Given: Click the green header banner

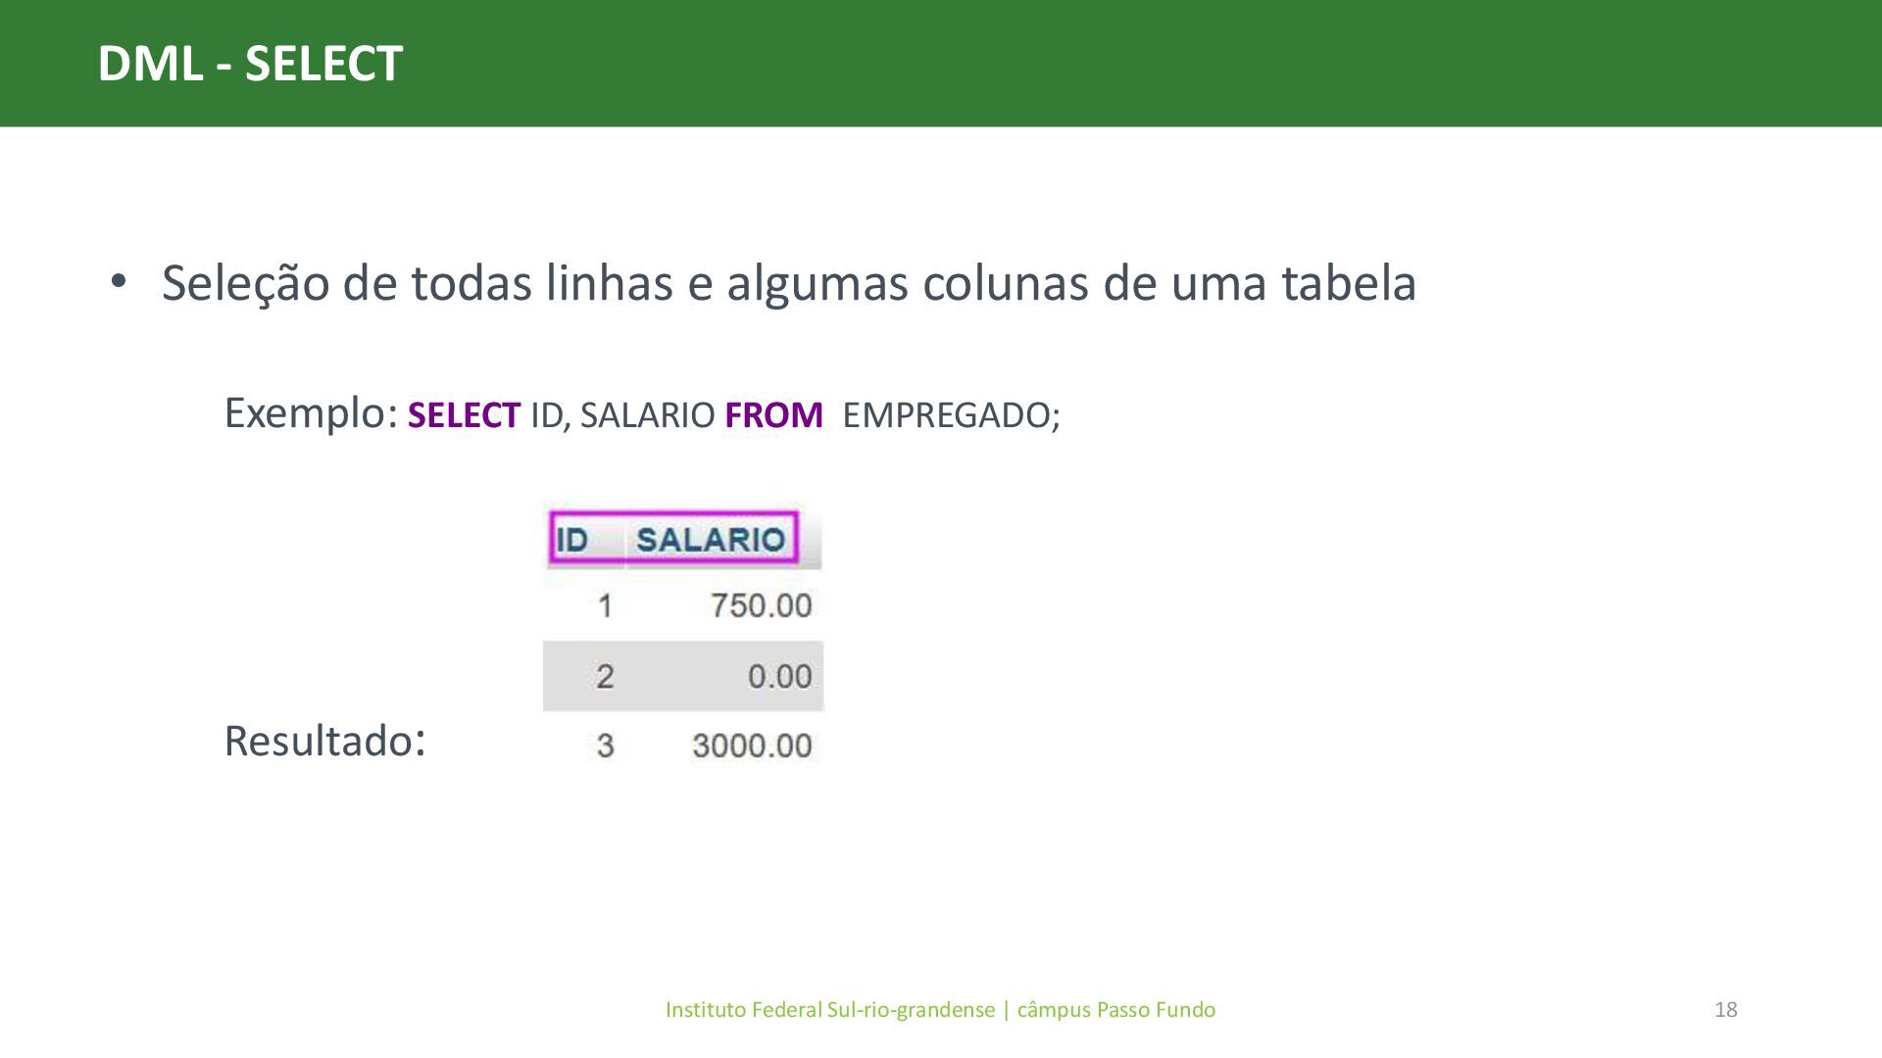Looking at the screenshot, I should click(941, 64).
